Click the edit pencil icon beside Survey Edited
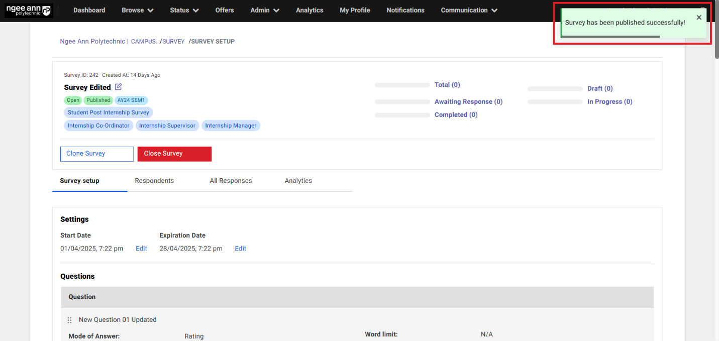The width and height of the screenshot is (719, 341). (x=118, y=87)
